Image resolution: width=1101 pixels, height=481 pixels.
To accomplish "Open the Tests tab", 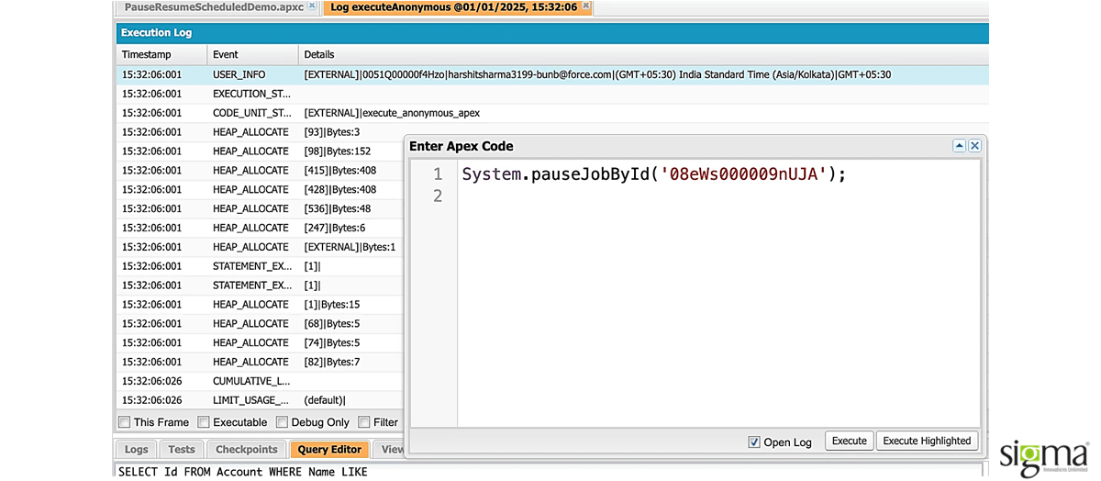I will coord(182,450).
